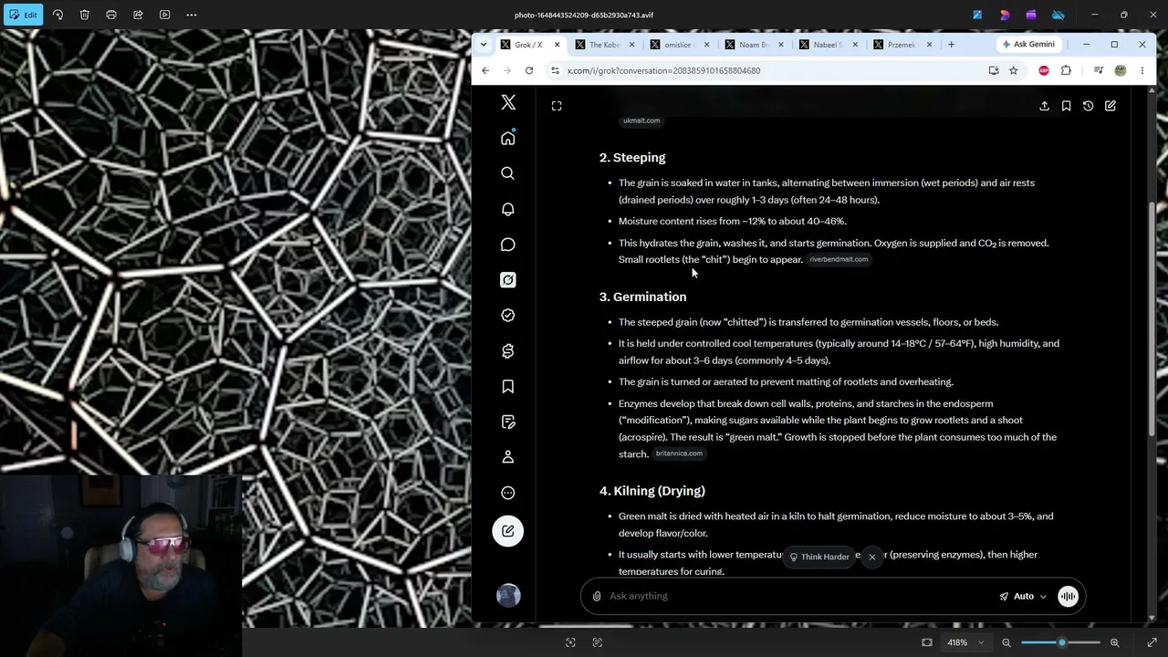
Task: Open britannica.com source link
Action: click(679, 454)
